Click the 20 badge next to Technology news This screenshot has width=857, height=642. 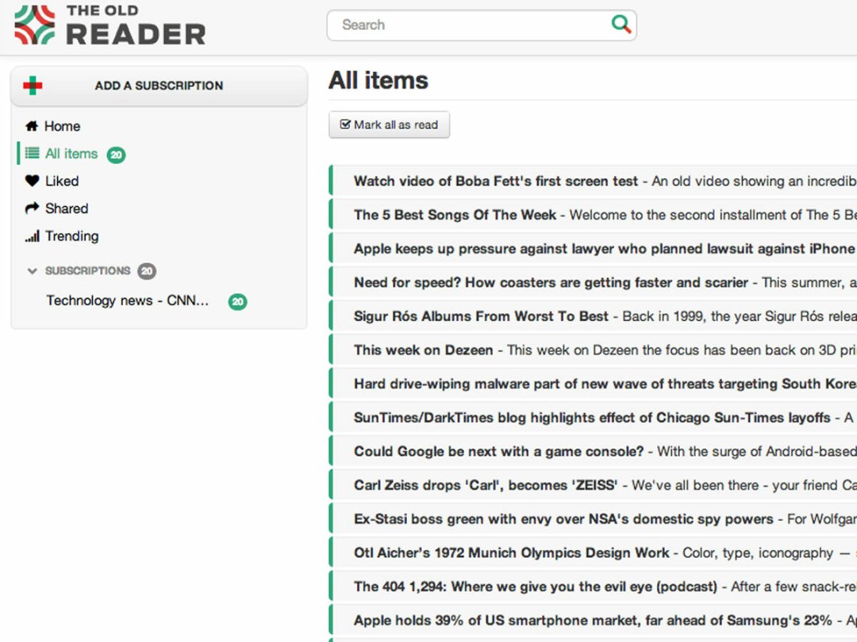238,302
